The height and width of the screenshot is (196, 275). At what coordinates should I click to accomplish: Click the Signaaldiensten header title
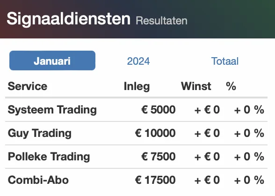pyautogui.click(x=68, y=19)
